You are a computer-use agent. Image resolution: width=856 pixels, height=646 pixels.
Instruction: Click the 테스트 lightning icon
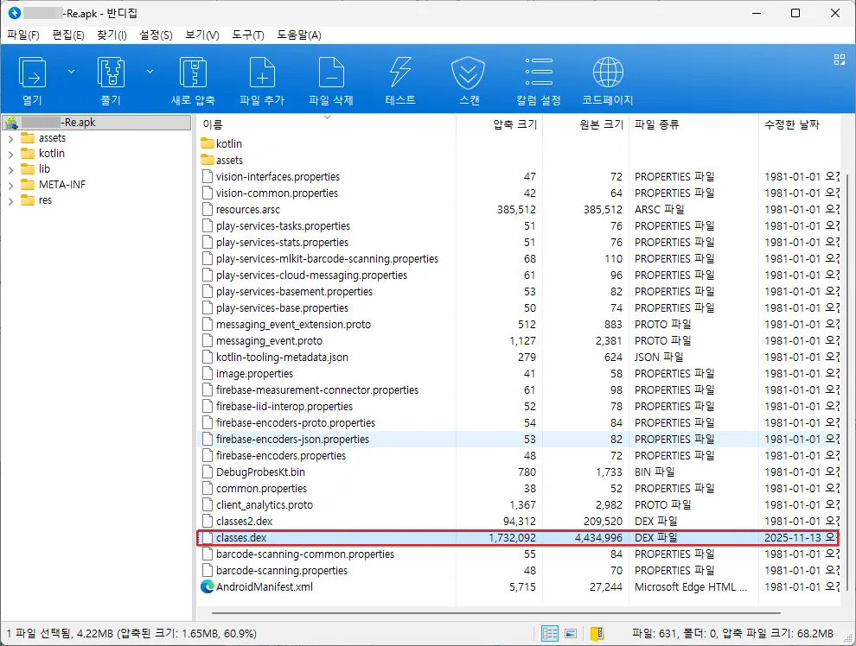coord(400,73)
